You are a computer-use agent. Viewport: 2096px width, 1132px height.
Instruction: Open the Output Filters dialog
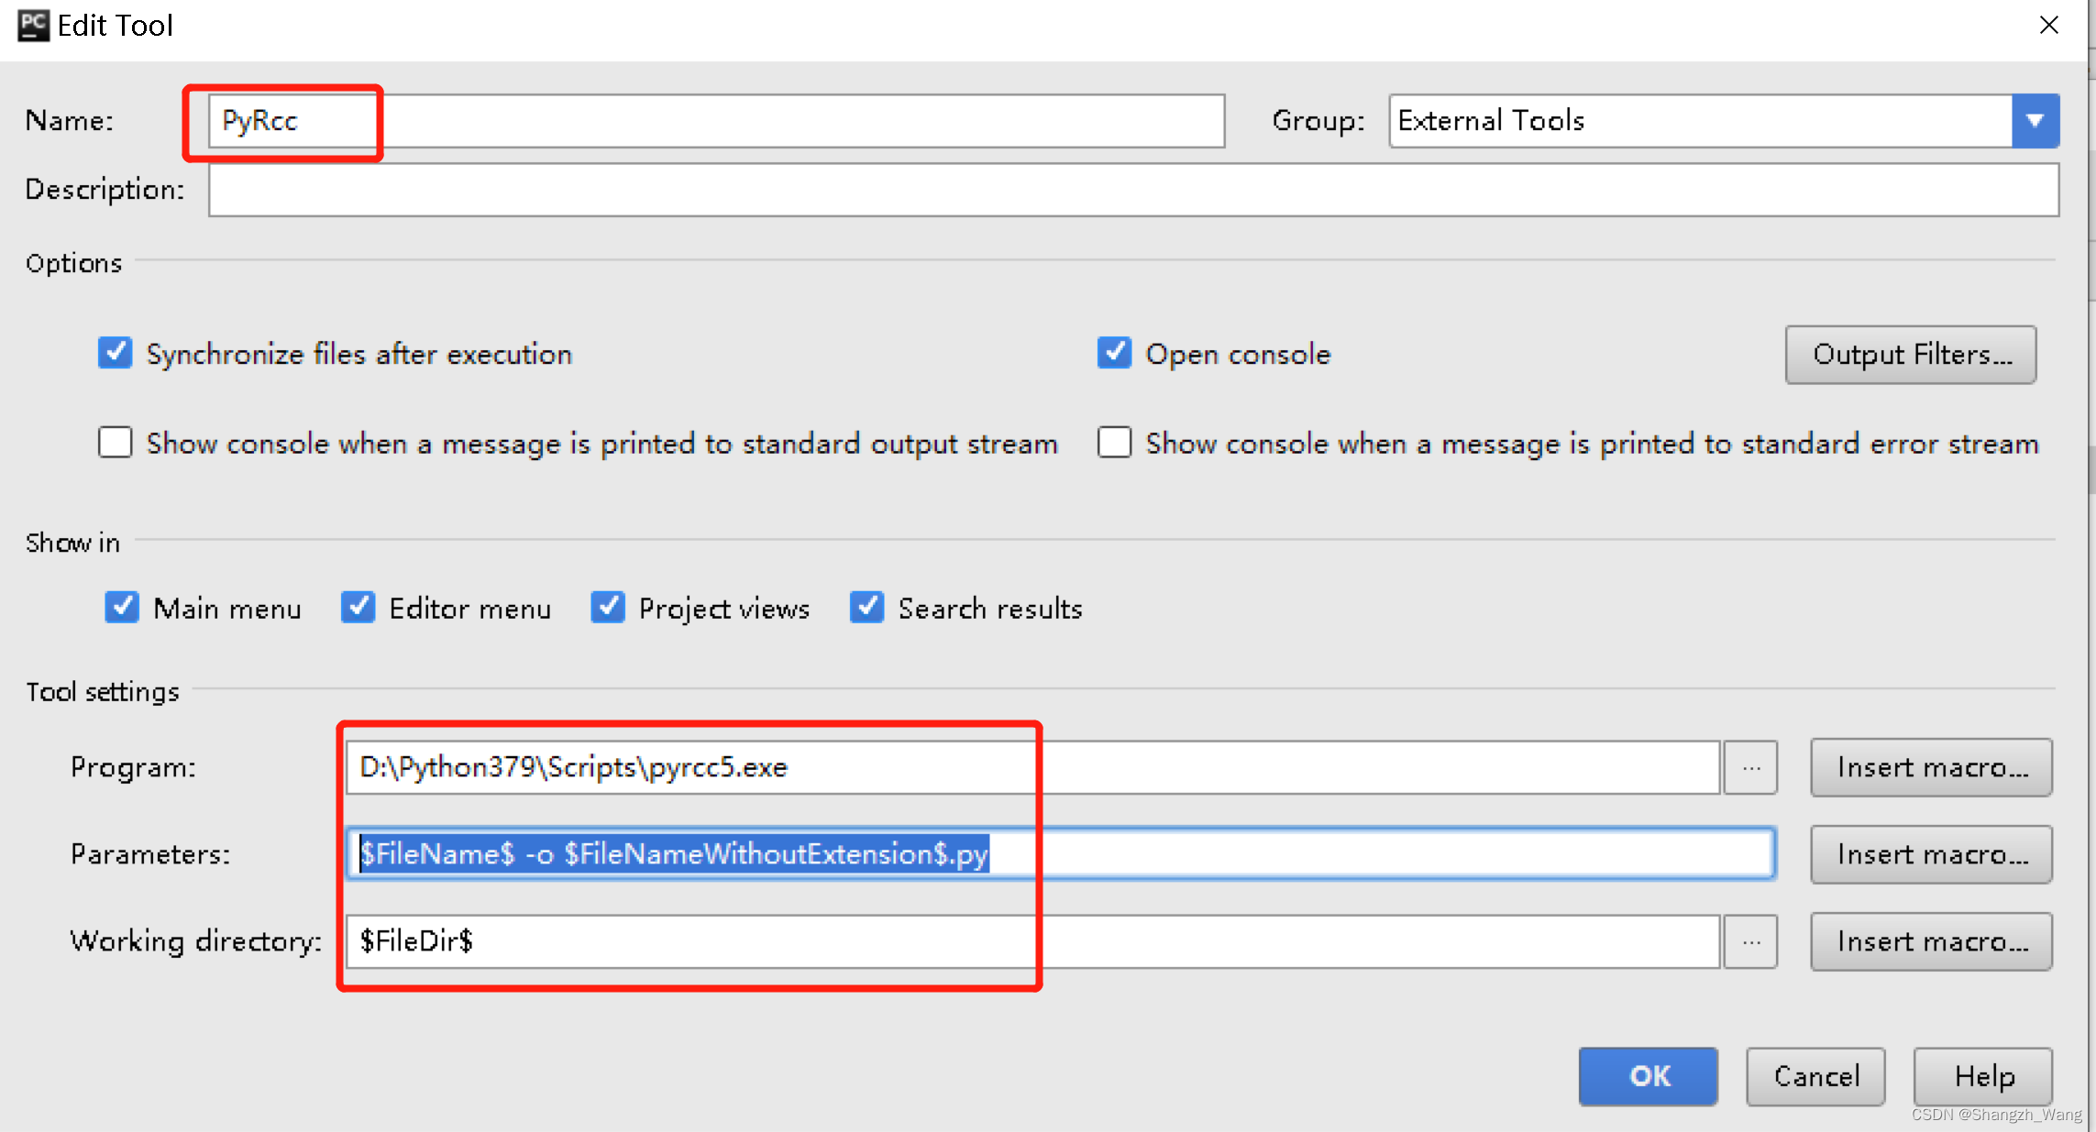[1911, 355]
